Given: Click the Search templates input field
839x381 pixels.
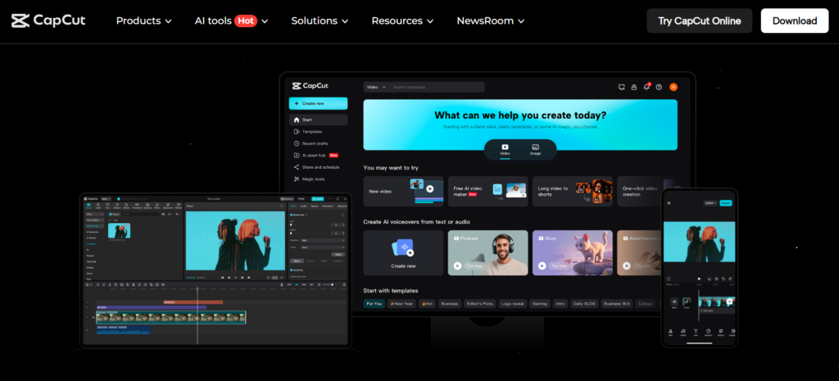Looking at the screenshot, I should coord(437,87).
